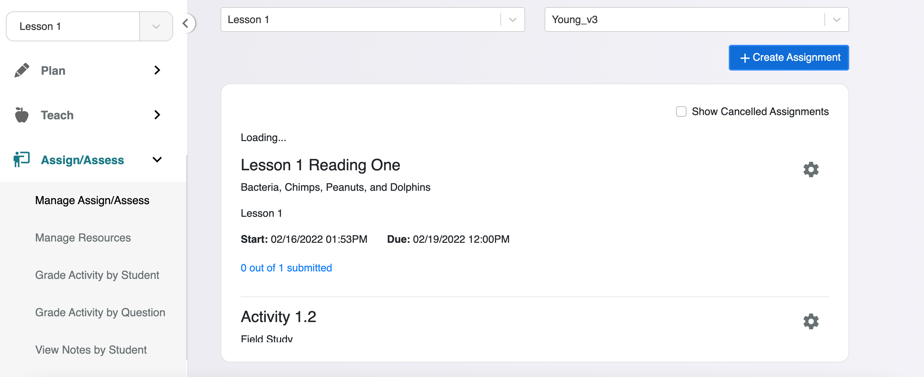Select Grade Activity by Student
The height and width of the screenshot is (377, 924).
click(97, 275)
